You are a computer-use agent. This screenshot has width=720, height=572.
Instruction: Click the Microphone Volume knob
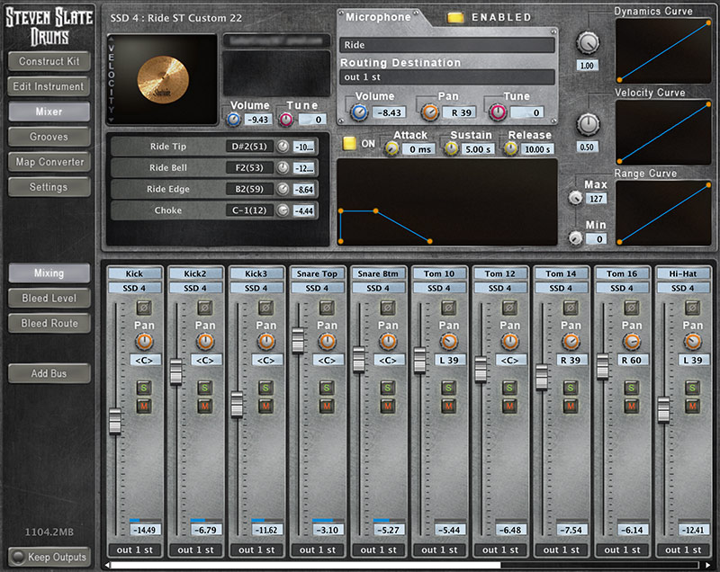[359, 112]
